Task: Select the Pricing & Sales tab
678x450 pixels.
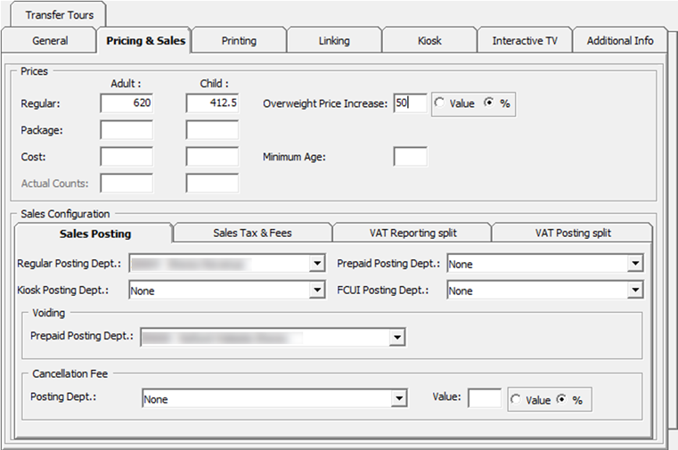Action: (145, 41)
